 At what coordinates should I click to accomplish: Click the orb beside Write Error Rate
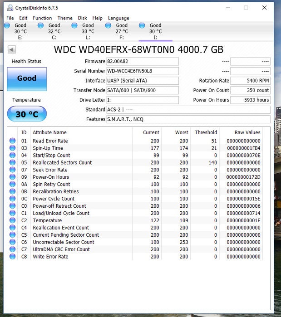13,256
